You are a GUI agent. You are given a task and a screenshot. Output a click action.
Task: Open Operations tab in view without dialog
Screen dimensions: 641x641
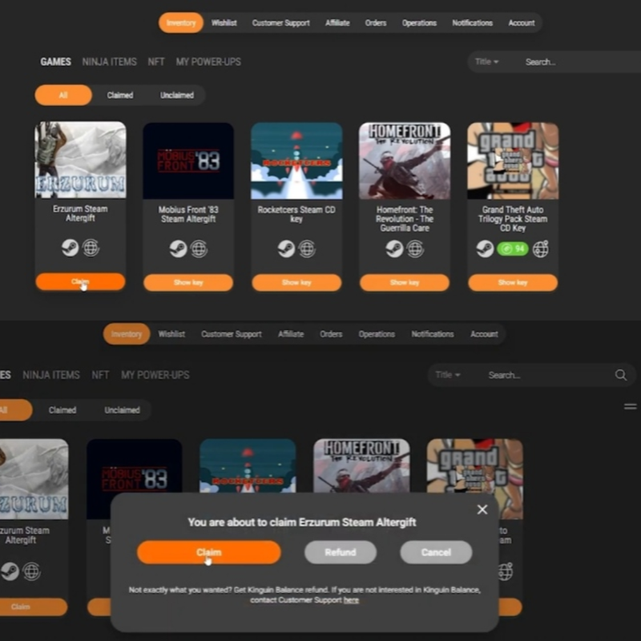tap(419, 23)
